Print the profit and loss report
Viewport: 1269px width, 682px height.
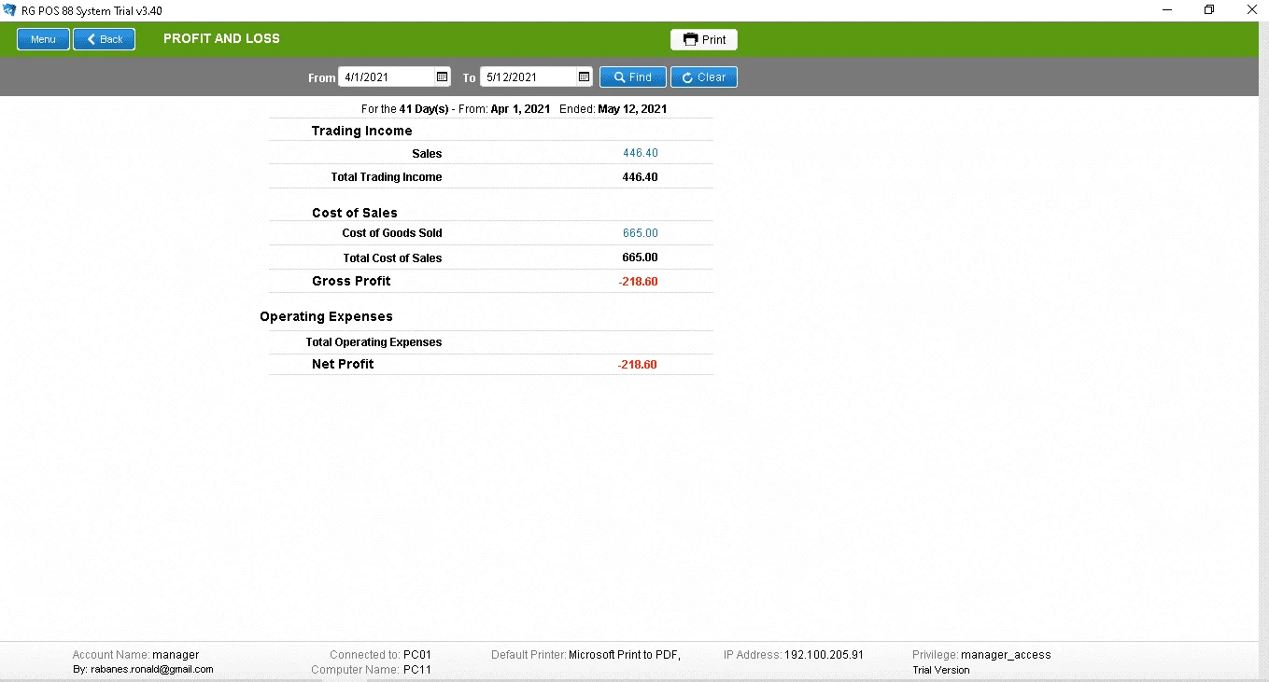tap(704, 39)
